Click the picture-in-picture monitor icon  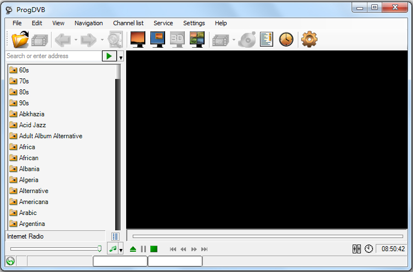(x=157, y=39)
